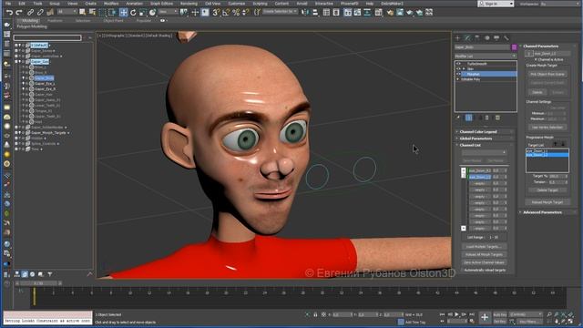The height and width of the screenshot is (328, 583).
Task: Expand the Channel Color Legend rollout
Action: pyautogui.click(x=485, y=131)
